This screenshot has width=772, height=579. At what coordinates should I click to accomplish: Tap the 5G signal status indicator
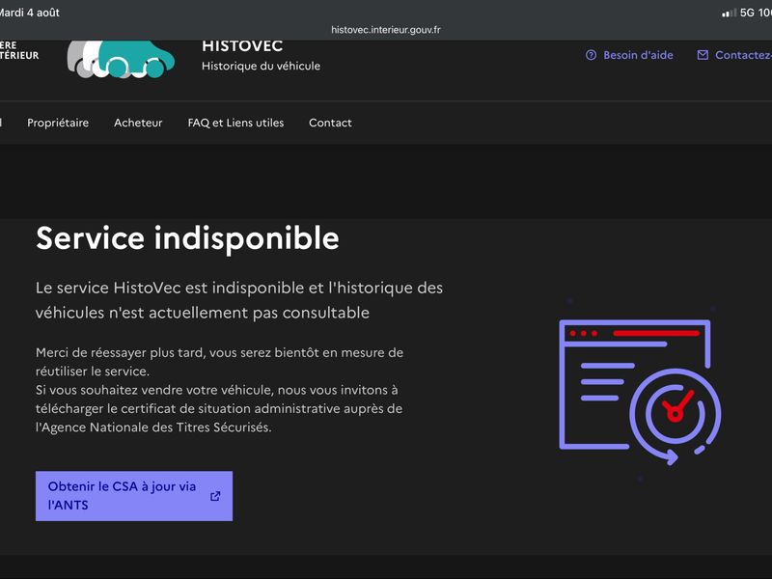coord(746,13)
